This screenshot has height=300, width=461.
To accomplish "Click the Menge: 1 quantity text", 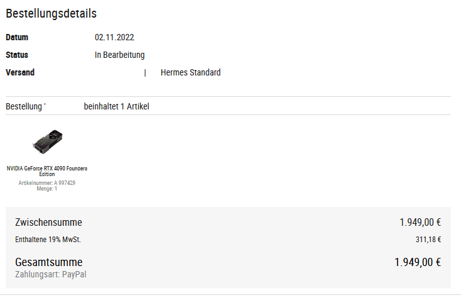I will coord(47,189).
